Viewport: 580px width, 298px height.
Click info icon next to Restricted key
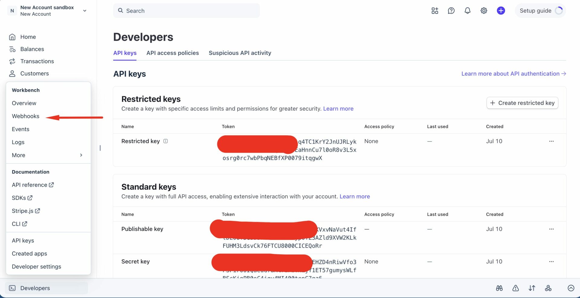(166, 141)
